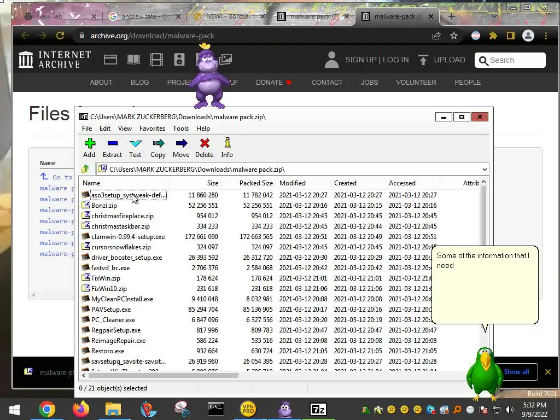Open the VOLUNTEER link
This screenshot has height=420, width=560.
click(416, 83)
